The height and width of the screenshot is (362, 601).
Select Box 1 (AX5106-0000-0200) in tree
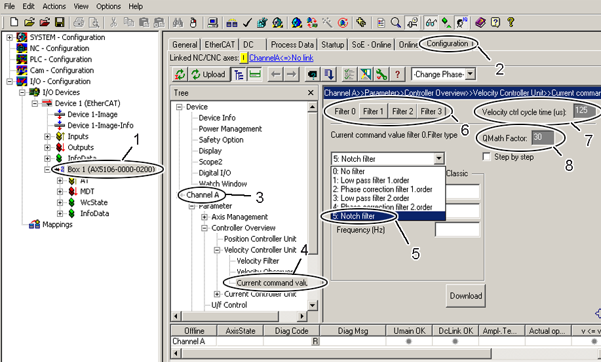111,169
